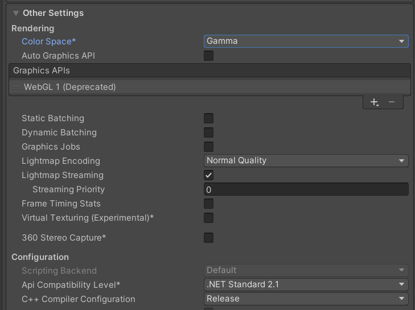The height and width of the screenshot is (310, 415).
Task: Remove selected graphics API with minus icon
Action: point(392,102)
